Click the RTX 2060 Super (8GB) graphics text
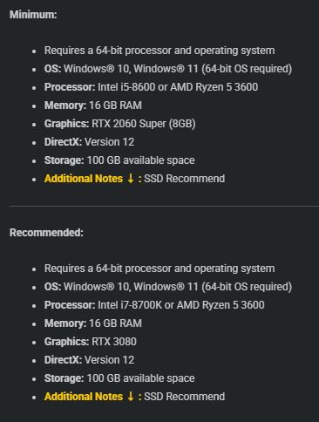The width and height of the screenshot is (319, 422). (144, 124)
